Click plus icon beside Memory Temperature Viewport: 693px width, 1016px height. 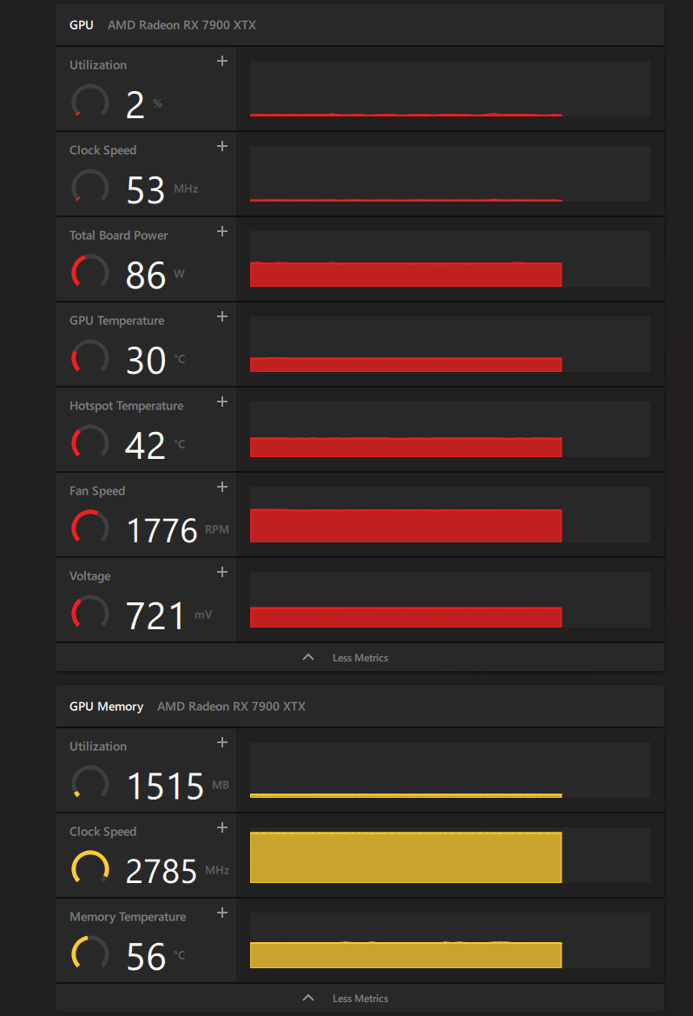coord(222,913)
